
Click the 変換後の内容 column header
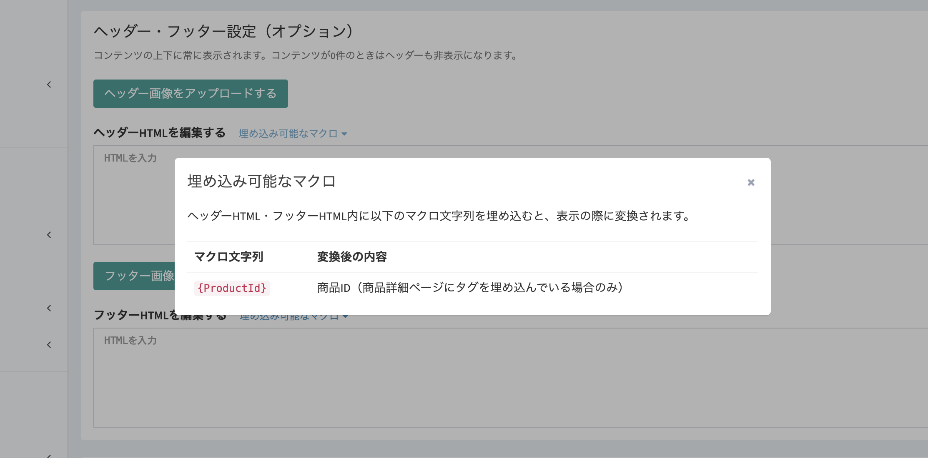352,257
